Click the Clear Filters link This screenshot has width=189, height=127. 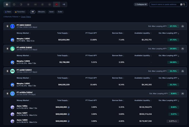pos(26,17)
